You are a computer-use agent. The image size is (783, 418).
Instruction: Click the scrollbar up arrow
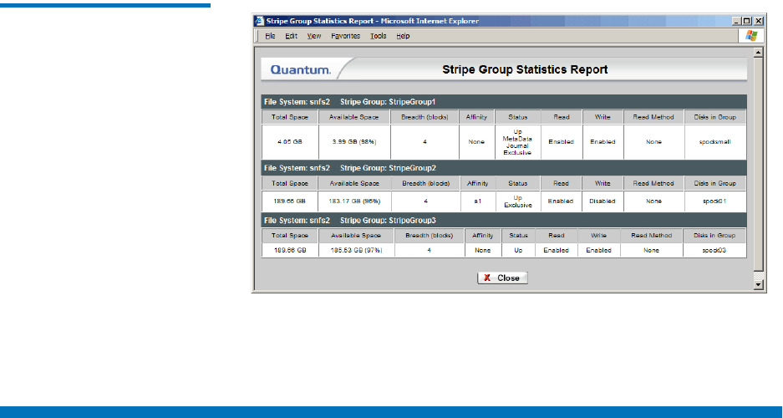click(759, 52)
